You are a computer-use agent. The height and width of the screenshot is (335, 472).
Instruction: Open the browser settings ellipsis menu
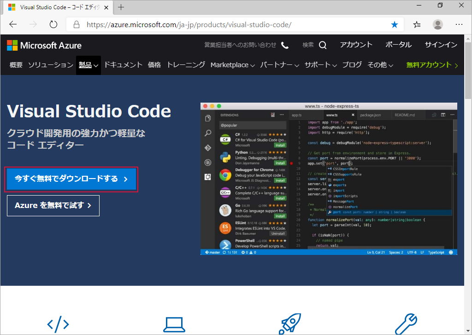coord(459,25)
